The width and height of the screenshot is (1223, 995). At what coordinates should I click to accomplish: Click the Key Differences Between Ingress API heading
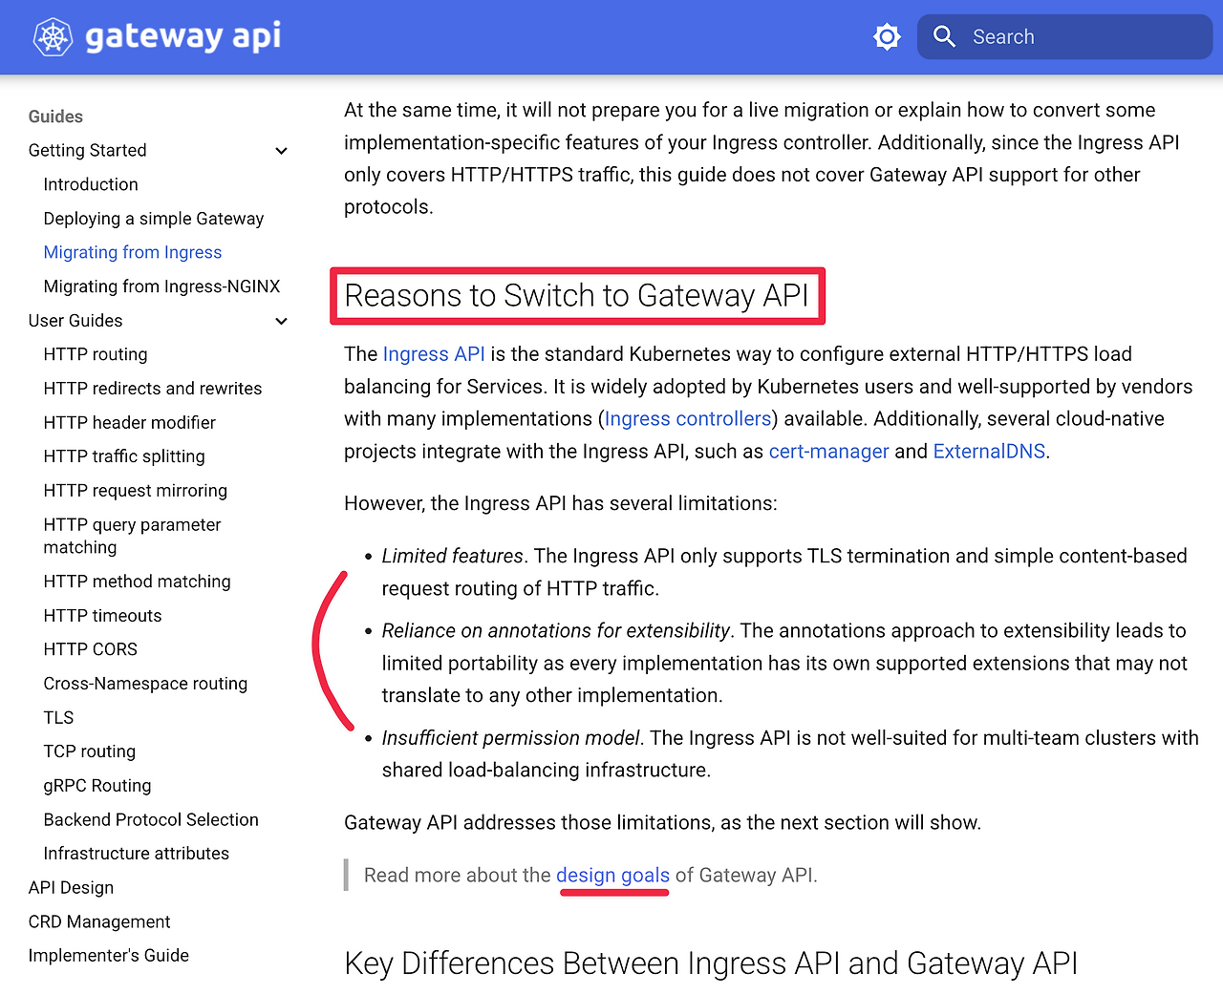pos(711,963)
